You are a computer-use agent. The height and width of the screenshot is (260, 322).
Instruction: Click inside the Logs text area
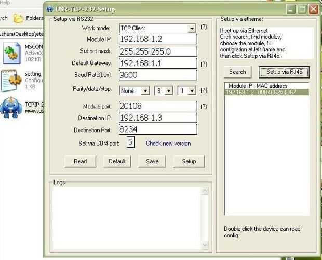point(127,218)
